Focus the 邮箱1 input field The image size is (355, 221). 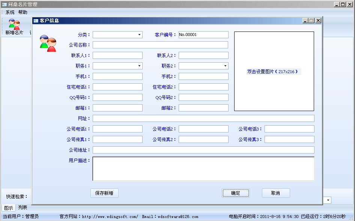point(117,108)
